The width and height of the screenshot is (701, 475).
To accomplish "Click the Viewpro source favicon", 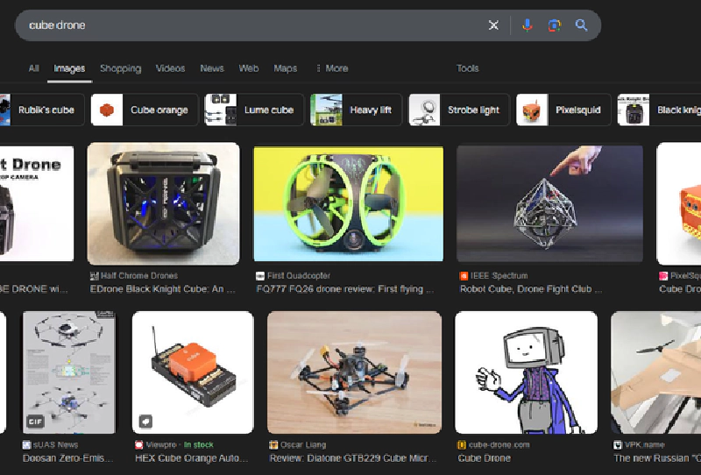I will 138,445.
